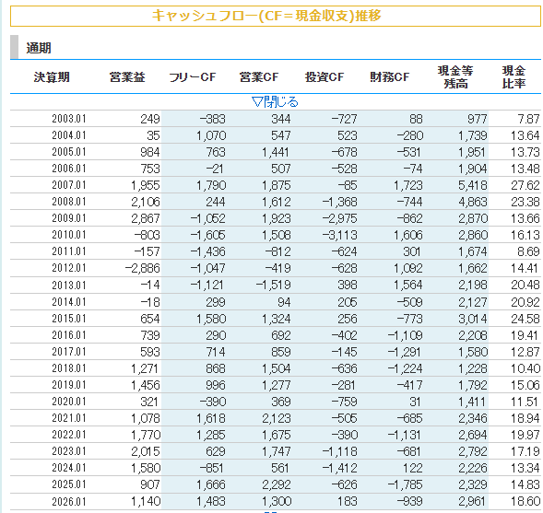Select the 2017.01 row date cell
The height and width of the screenshot is (513, 543).
tap(68, 352)
